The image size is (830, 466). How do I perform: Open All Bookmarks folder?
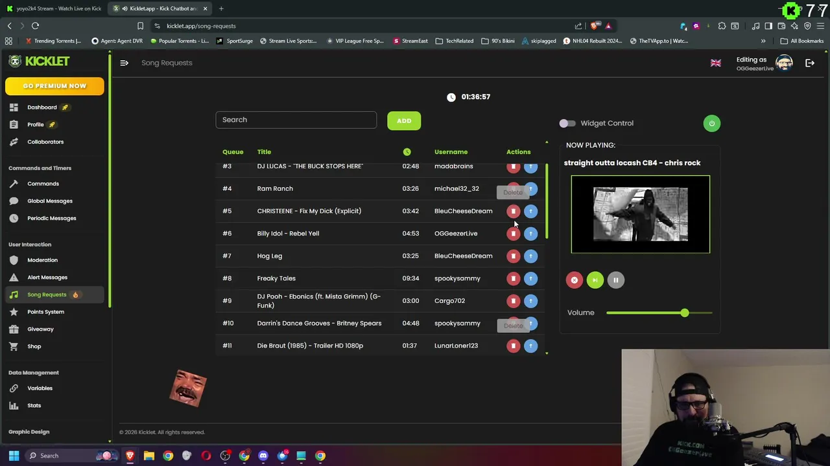pyautogui.click(x=802, y=41)
